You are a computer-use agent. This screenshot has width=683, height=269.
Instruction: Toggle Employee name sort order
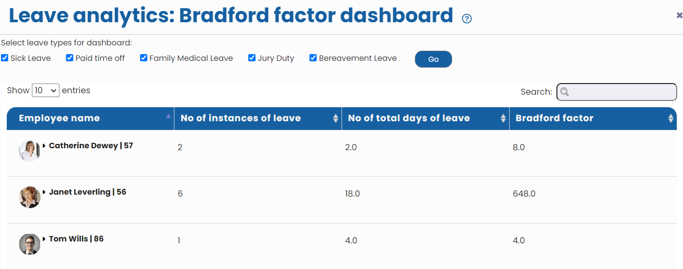pos(168,116)
